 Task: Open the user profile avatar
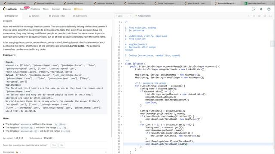269,9
